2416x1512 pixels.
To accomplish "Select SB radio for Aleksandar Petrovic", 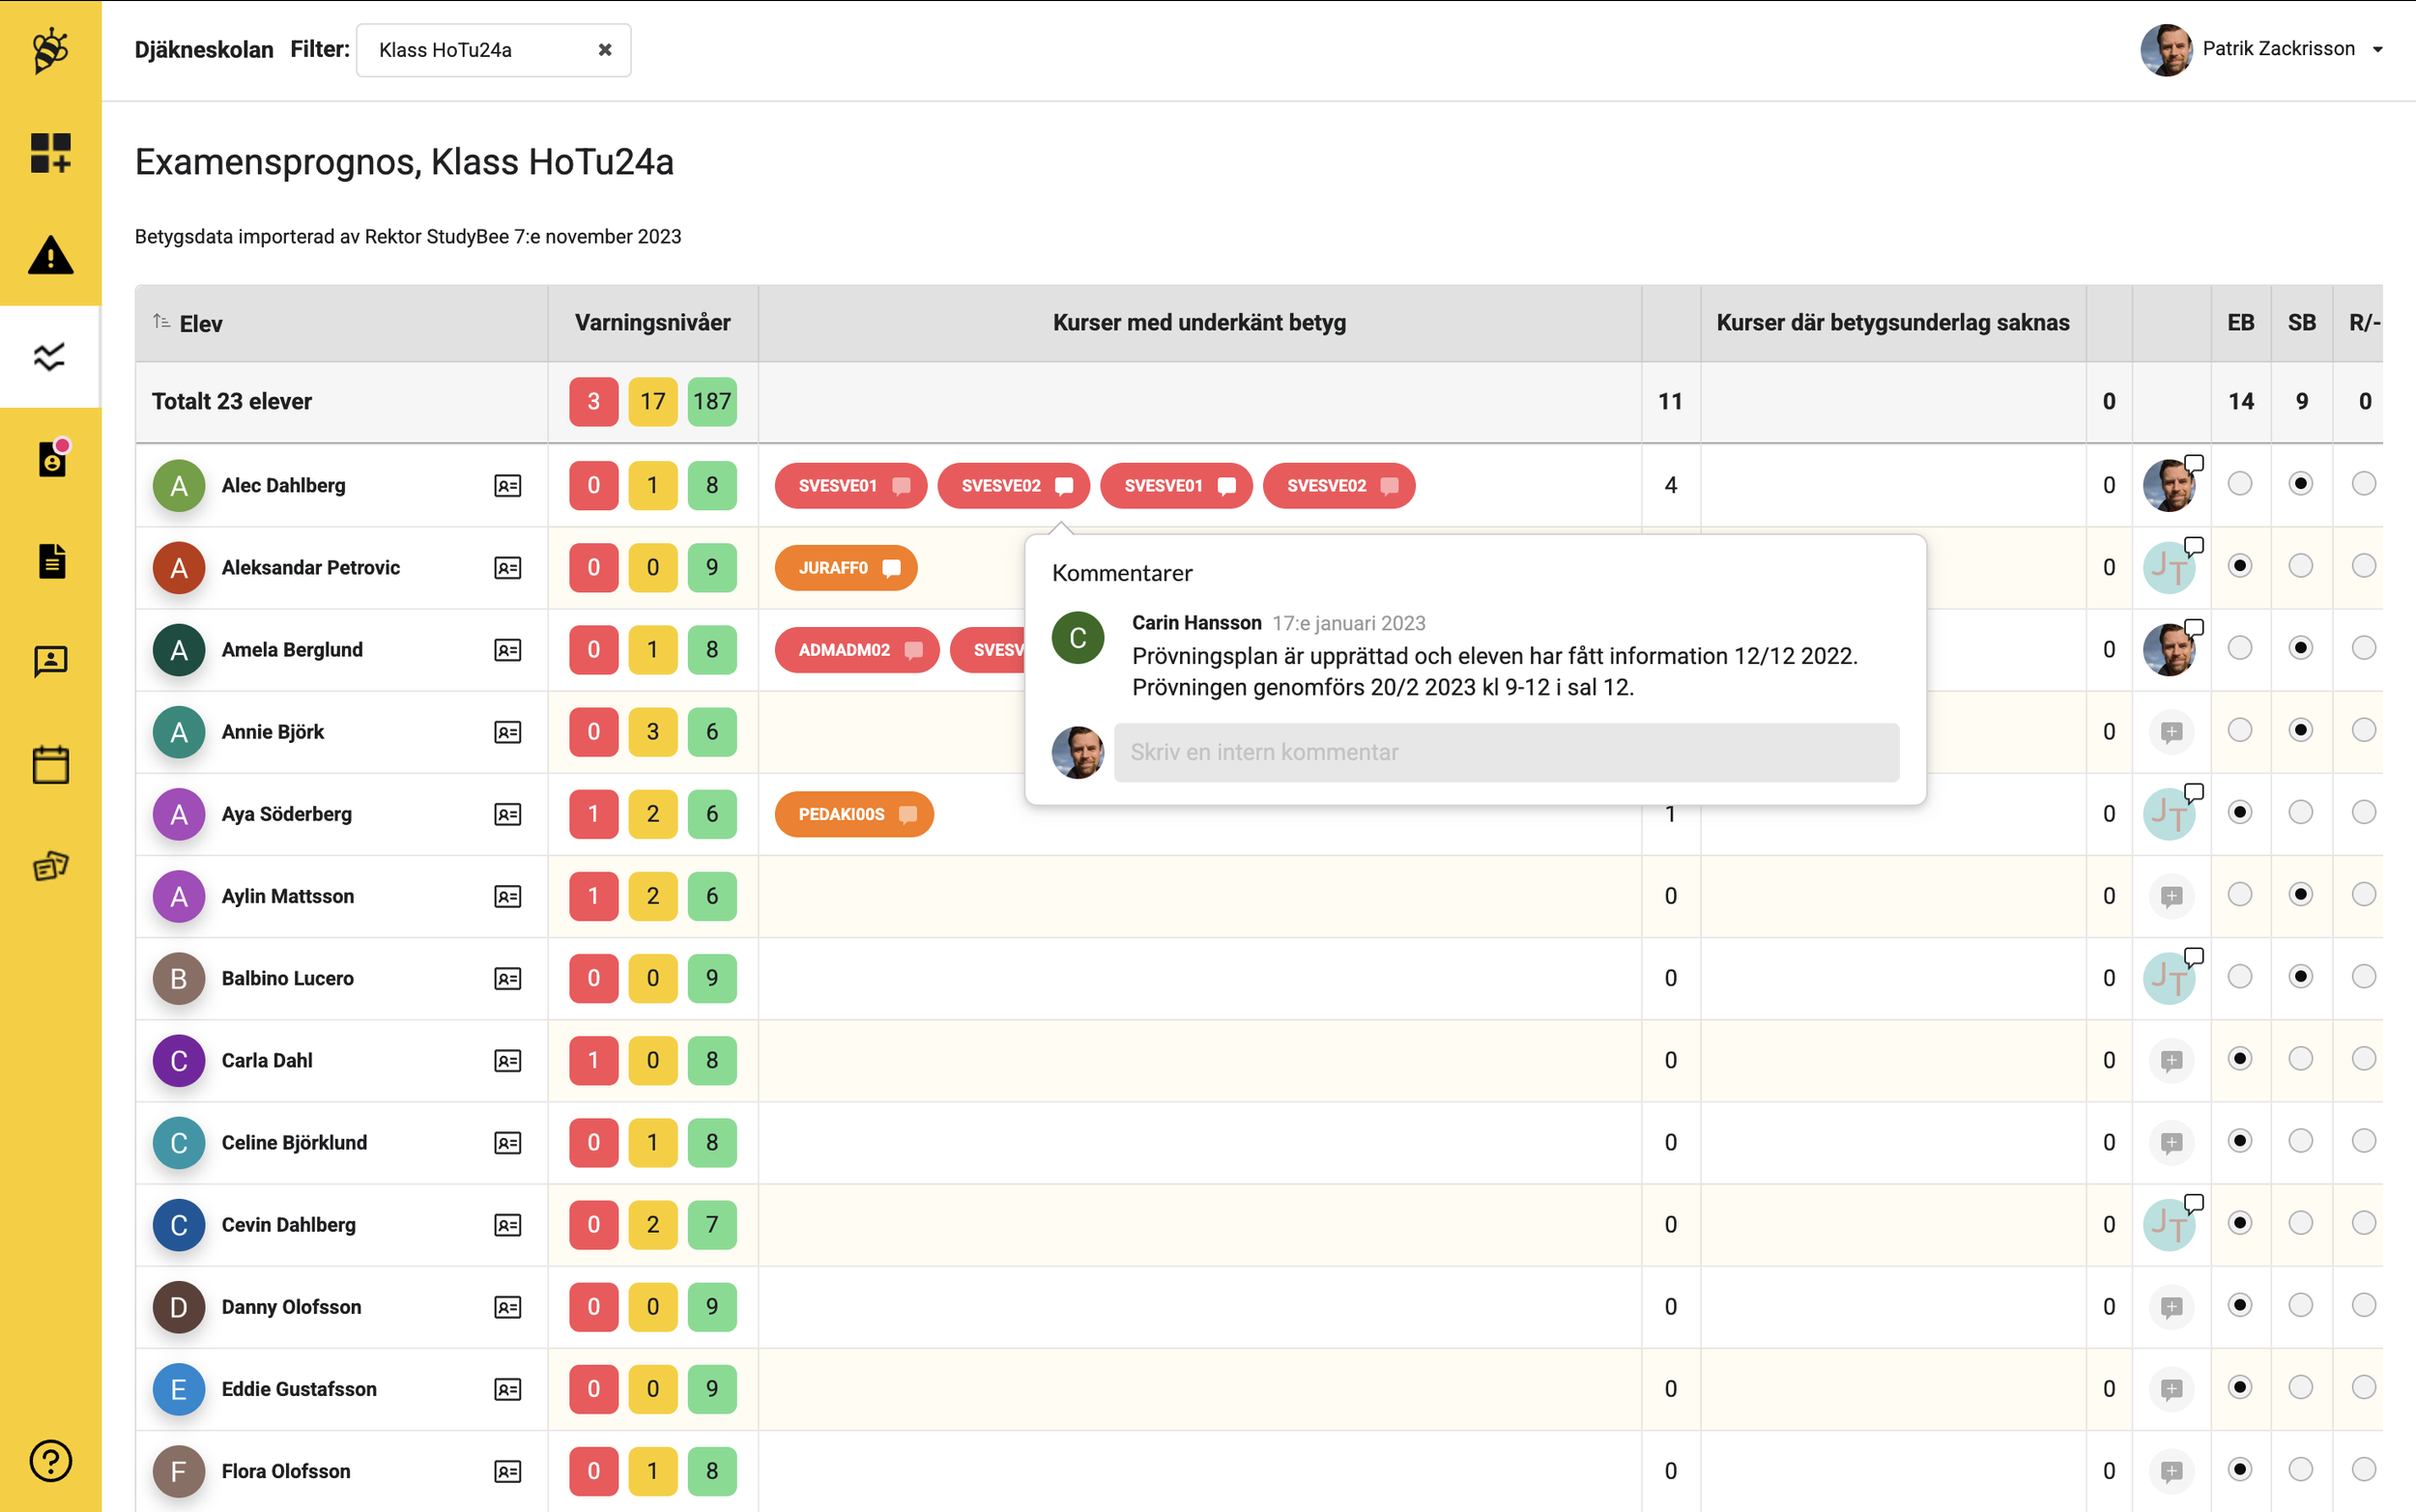I will click(2301, 566).
